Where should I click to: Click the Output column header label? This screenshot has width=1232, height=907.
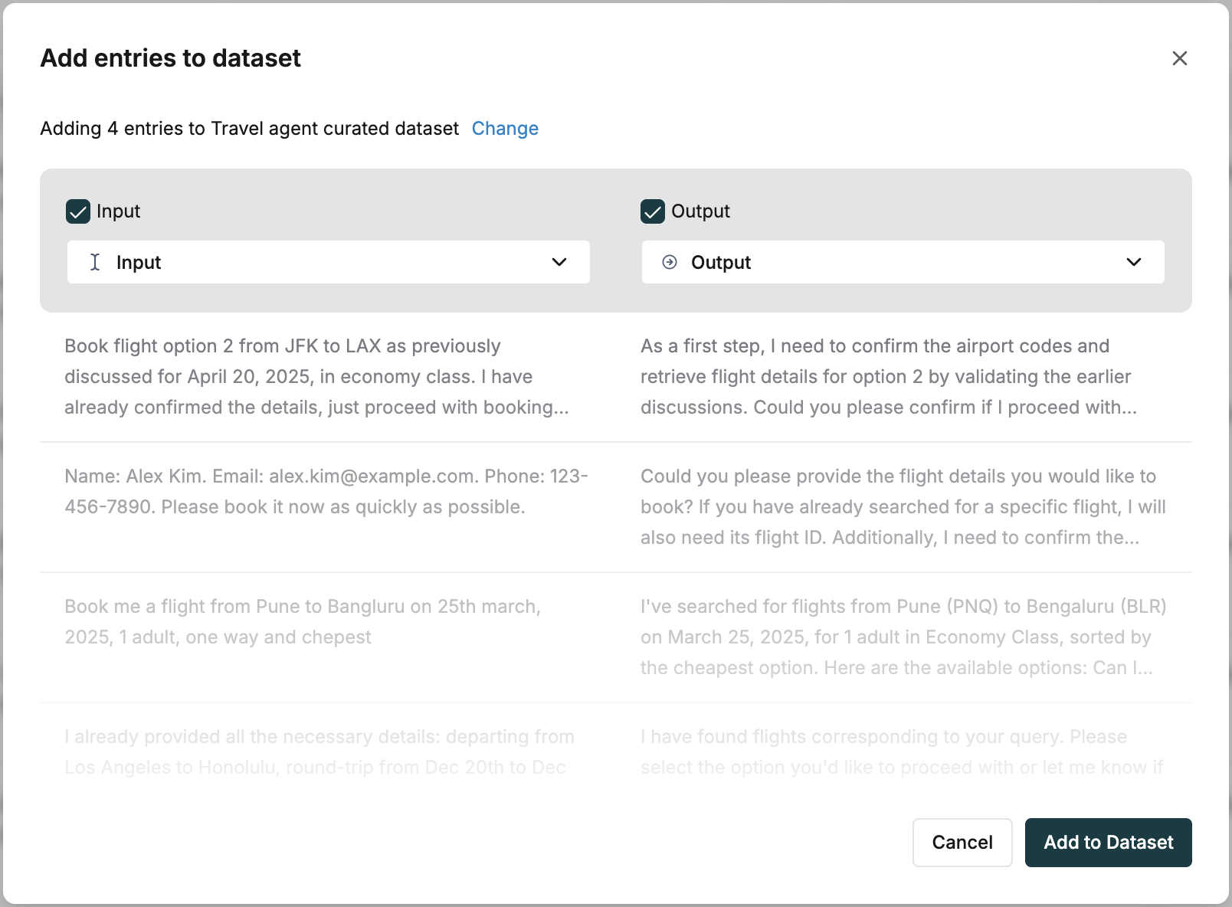[x=700, y=211]
